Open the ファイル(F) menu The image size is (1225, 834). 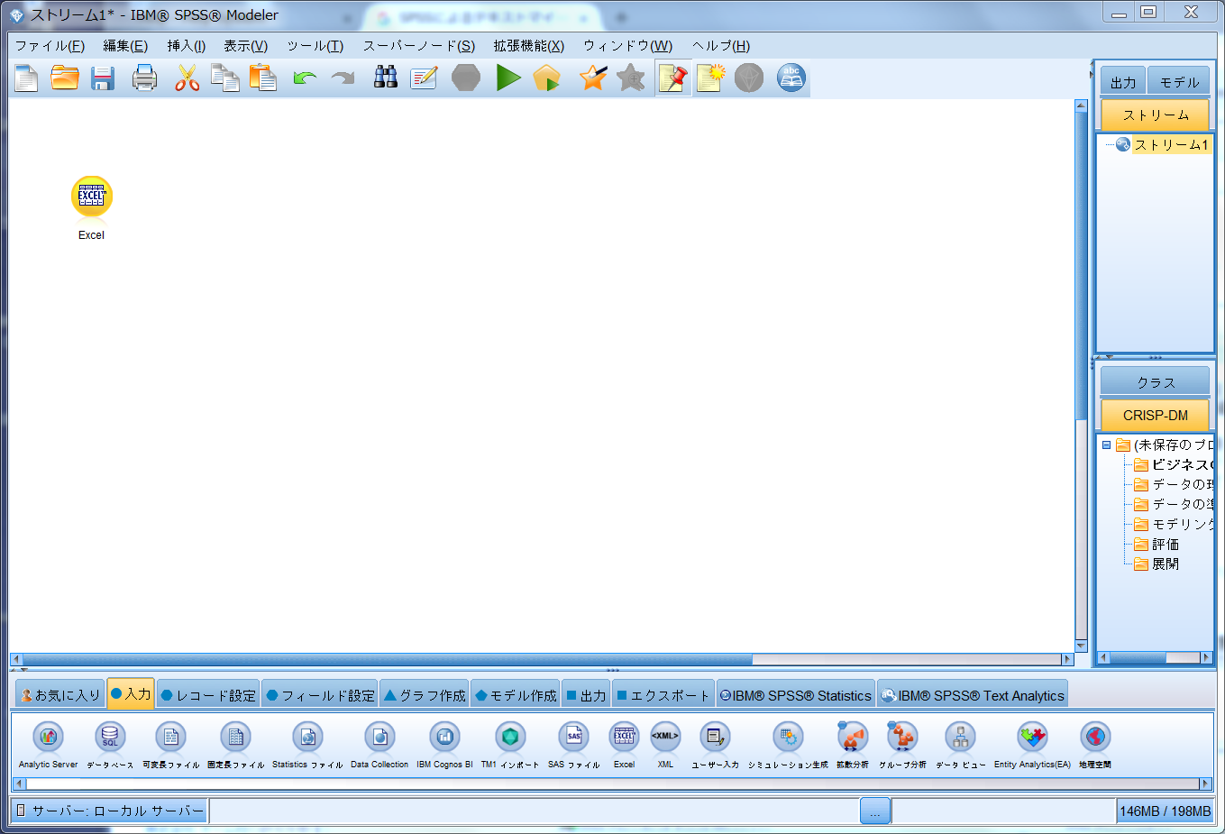pos(50,46)
